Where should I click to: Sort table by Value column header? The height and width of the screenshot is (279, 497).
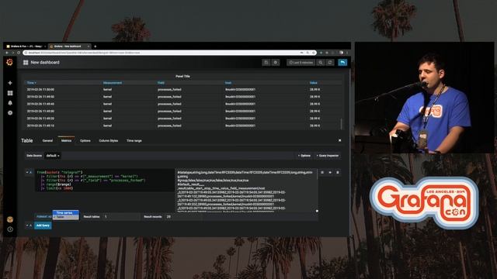click(x=314, y=83)
